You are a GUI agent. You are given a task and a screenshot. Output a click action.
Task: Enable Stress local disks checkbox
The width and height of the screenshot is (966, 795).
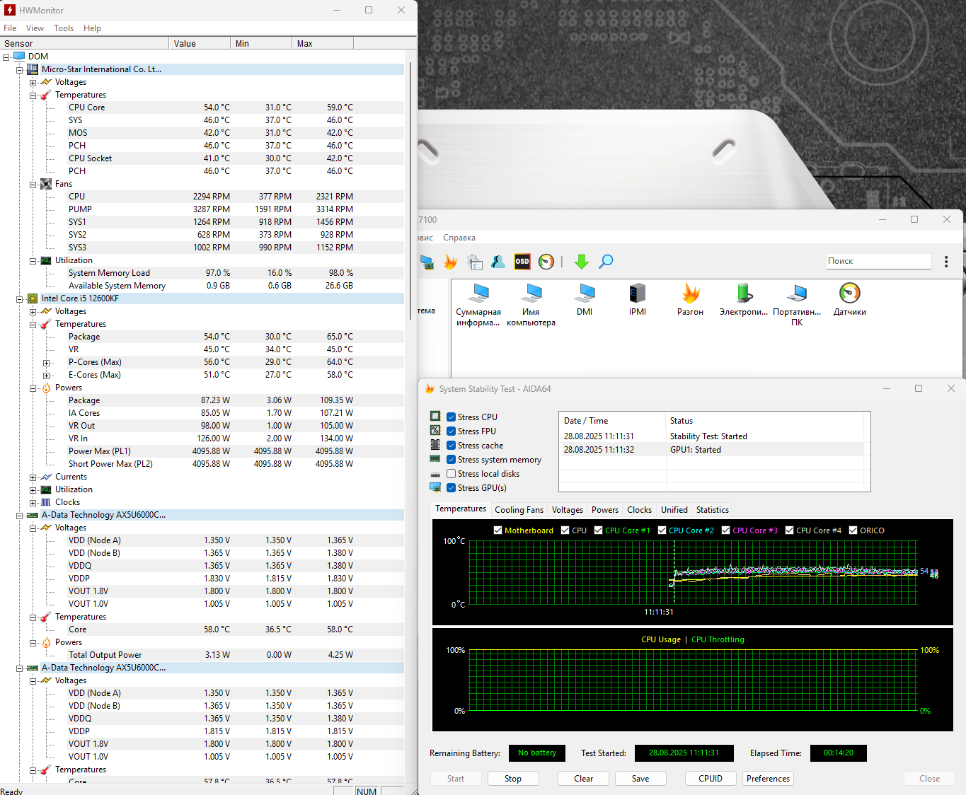coord(452,474)
